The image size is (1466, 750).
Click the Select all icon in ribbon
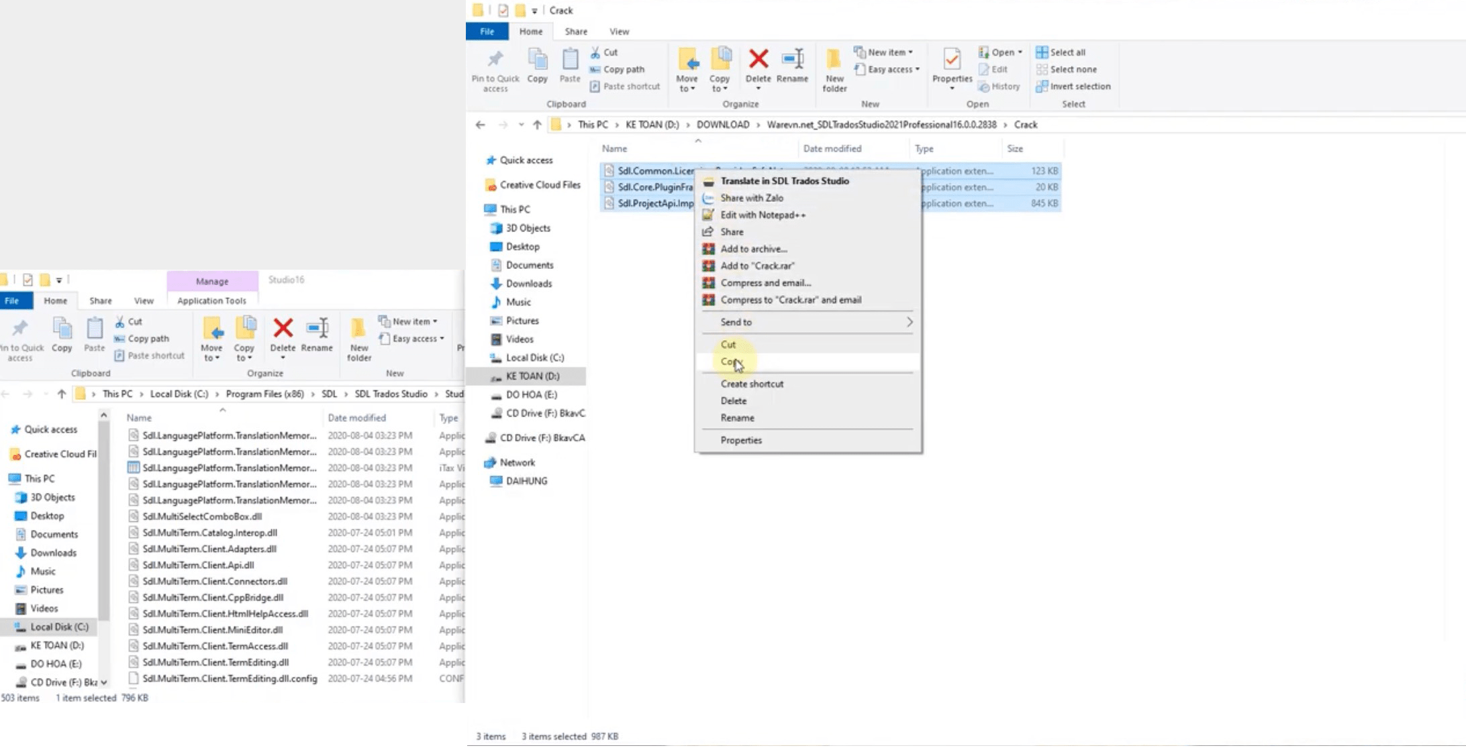coord(1042,52)
